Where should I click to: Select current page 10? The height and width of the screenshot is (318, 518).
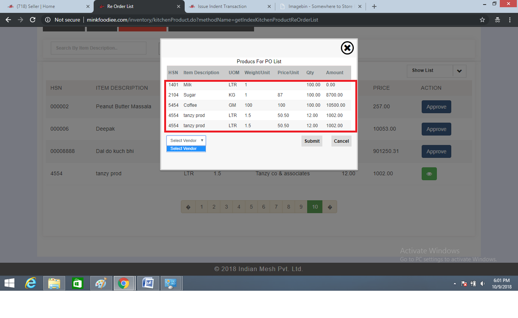tap(315, 207)
